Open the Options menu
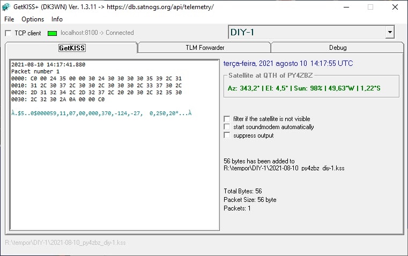The image size is (408, 256). pyautogui.click(x=33, y=19)
